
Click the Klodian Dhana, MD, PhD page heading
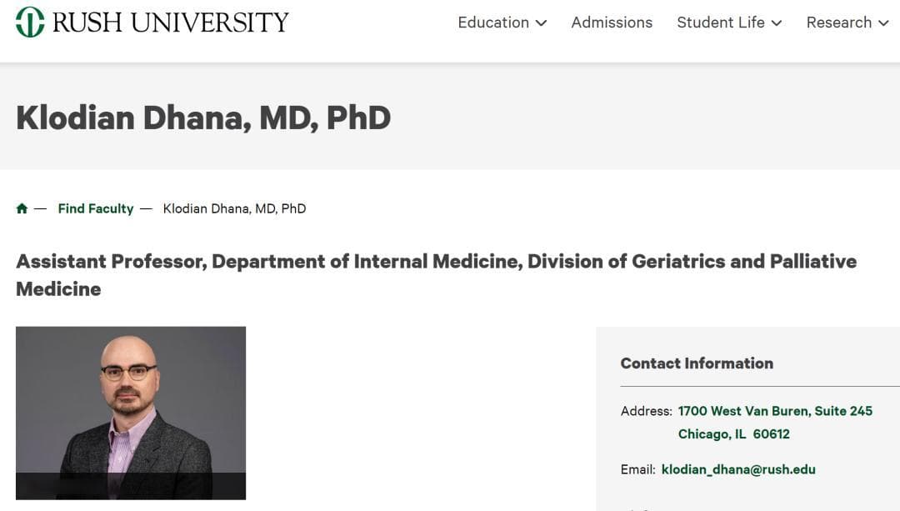[x=203, y=118]
